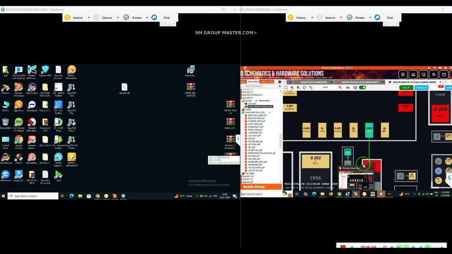Expand the left UltraViewer Actions dropdown

(x=89, y=18)
